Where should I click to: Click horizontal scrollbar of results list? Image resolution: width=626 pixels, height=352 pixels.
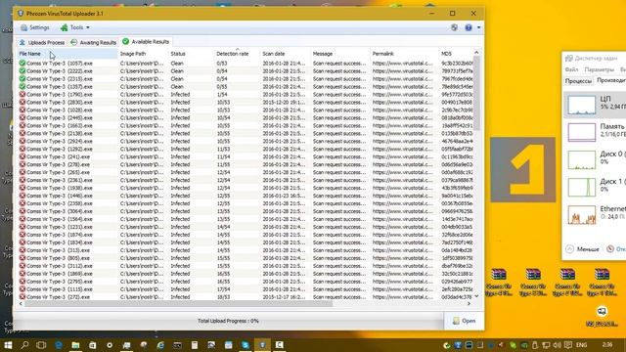[x=178, y=304]
